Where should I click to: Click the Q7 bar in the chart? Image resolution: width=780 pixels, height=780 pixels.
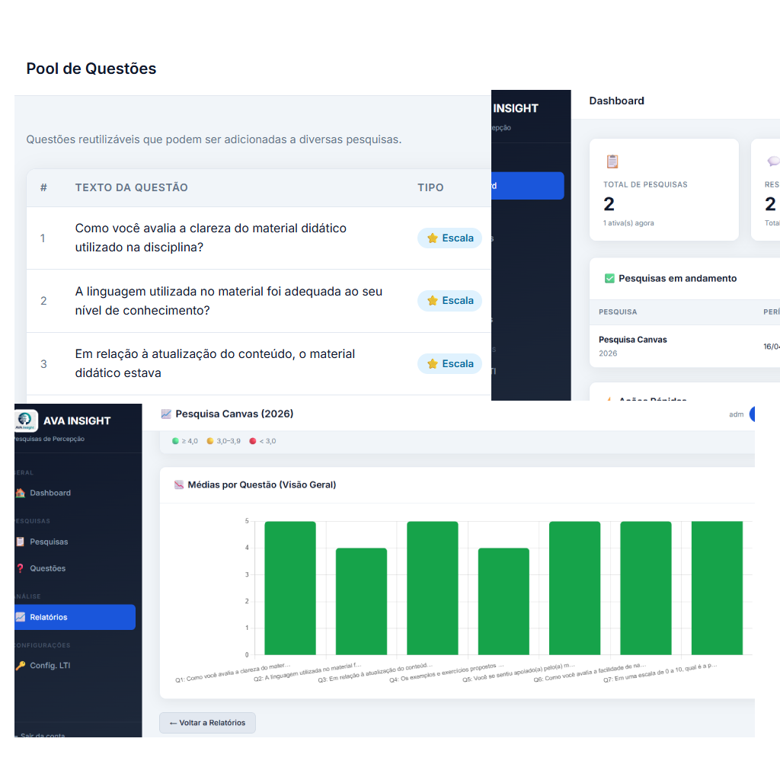[x=717, y=588]
